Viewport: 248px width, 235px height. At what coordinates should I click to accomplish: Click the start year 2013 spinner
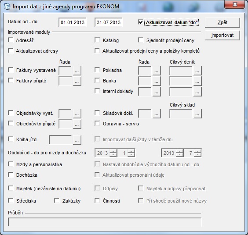pyautogui.click(x=106, y=153)
